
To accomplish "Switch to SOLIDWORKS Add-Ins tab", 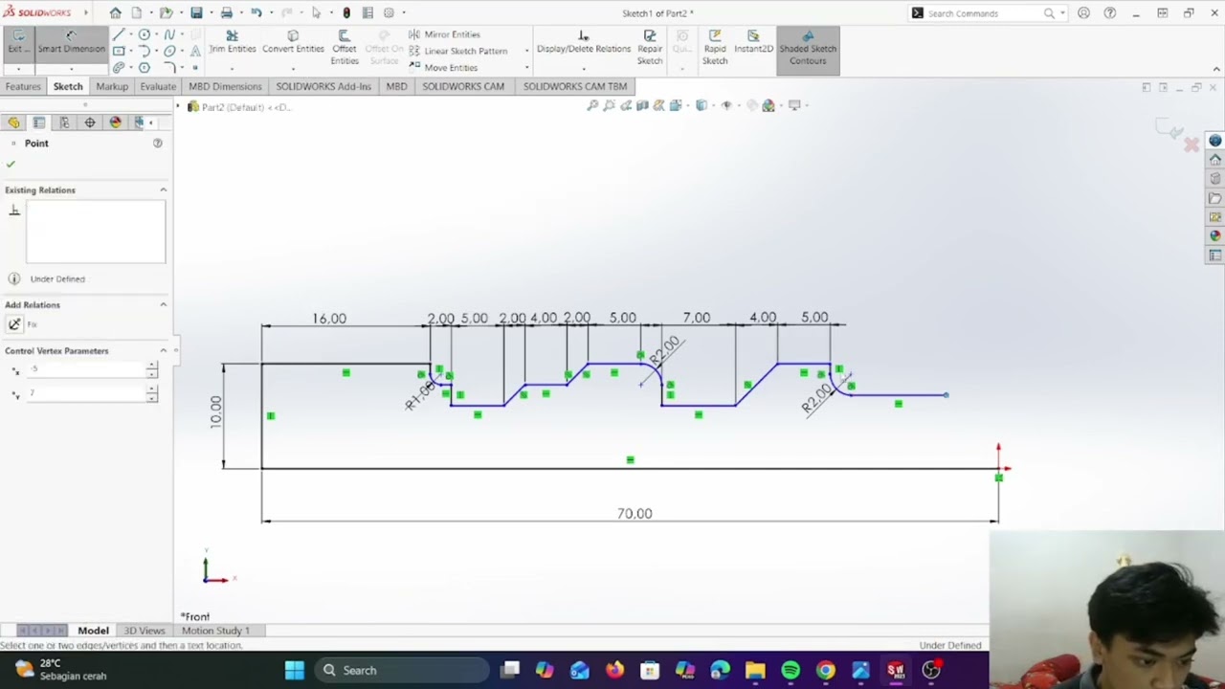I will [323, 86].
